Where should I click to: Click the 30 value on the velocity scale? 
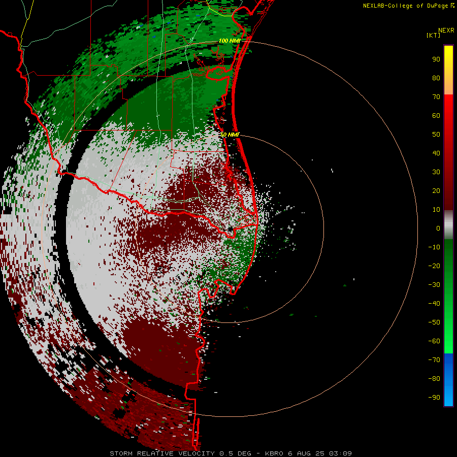click(436, 172)
